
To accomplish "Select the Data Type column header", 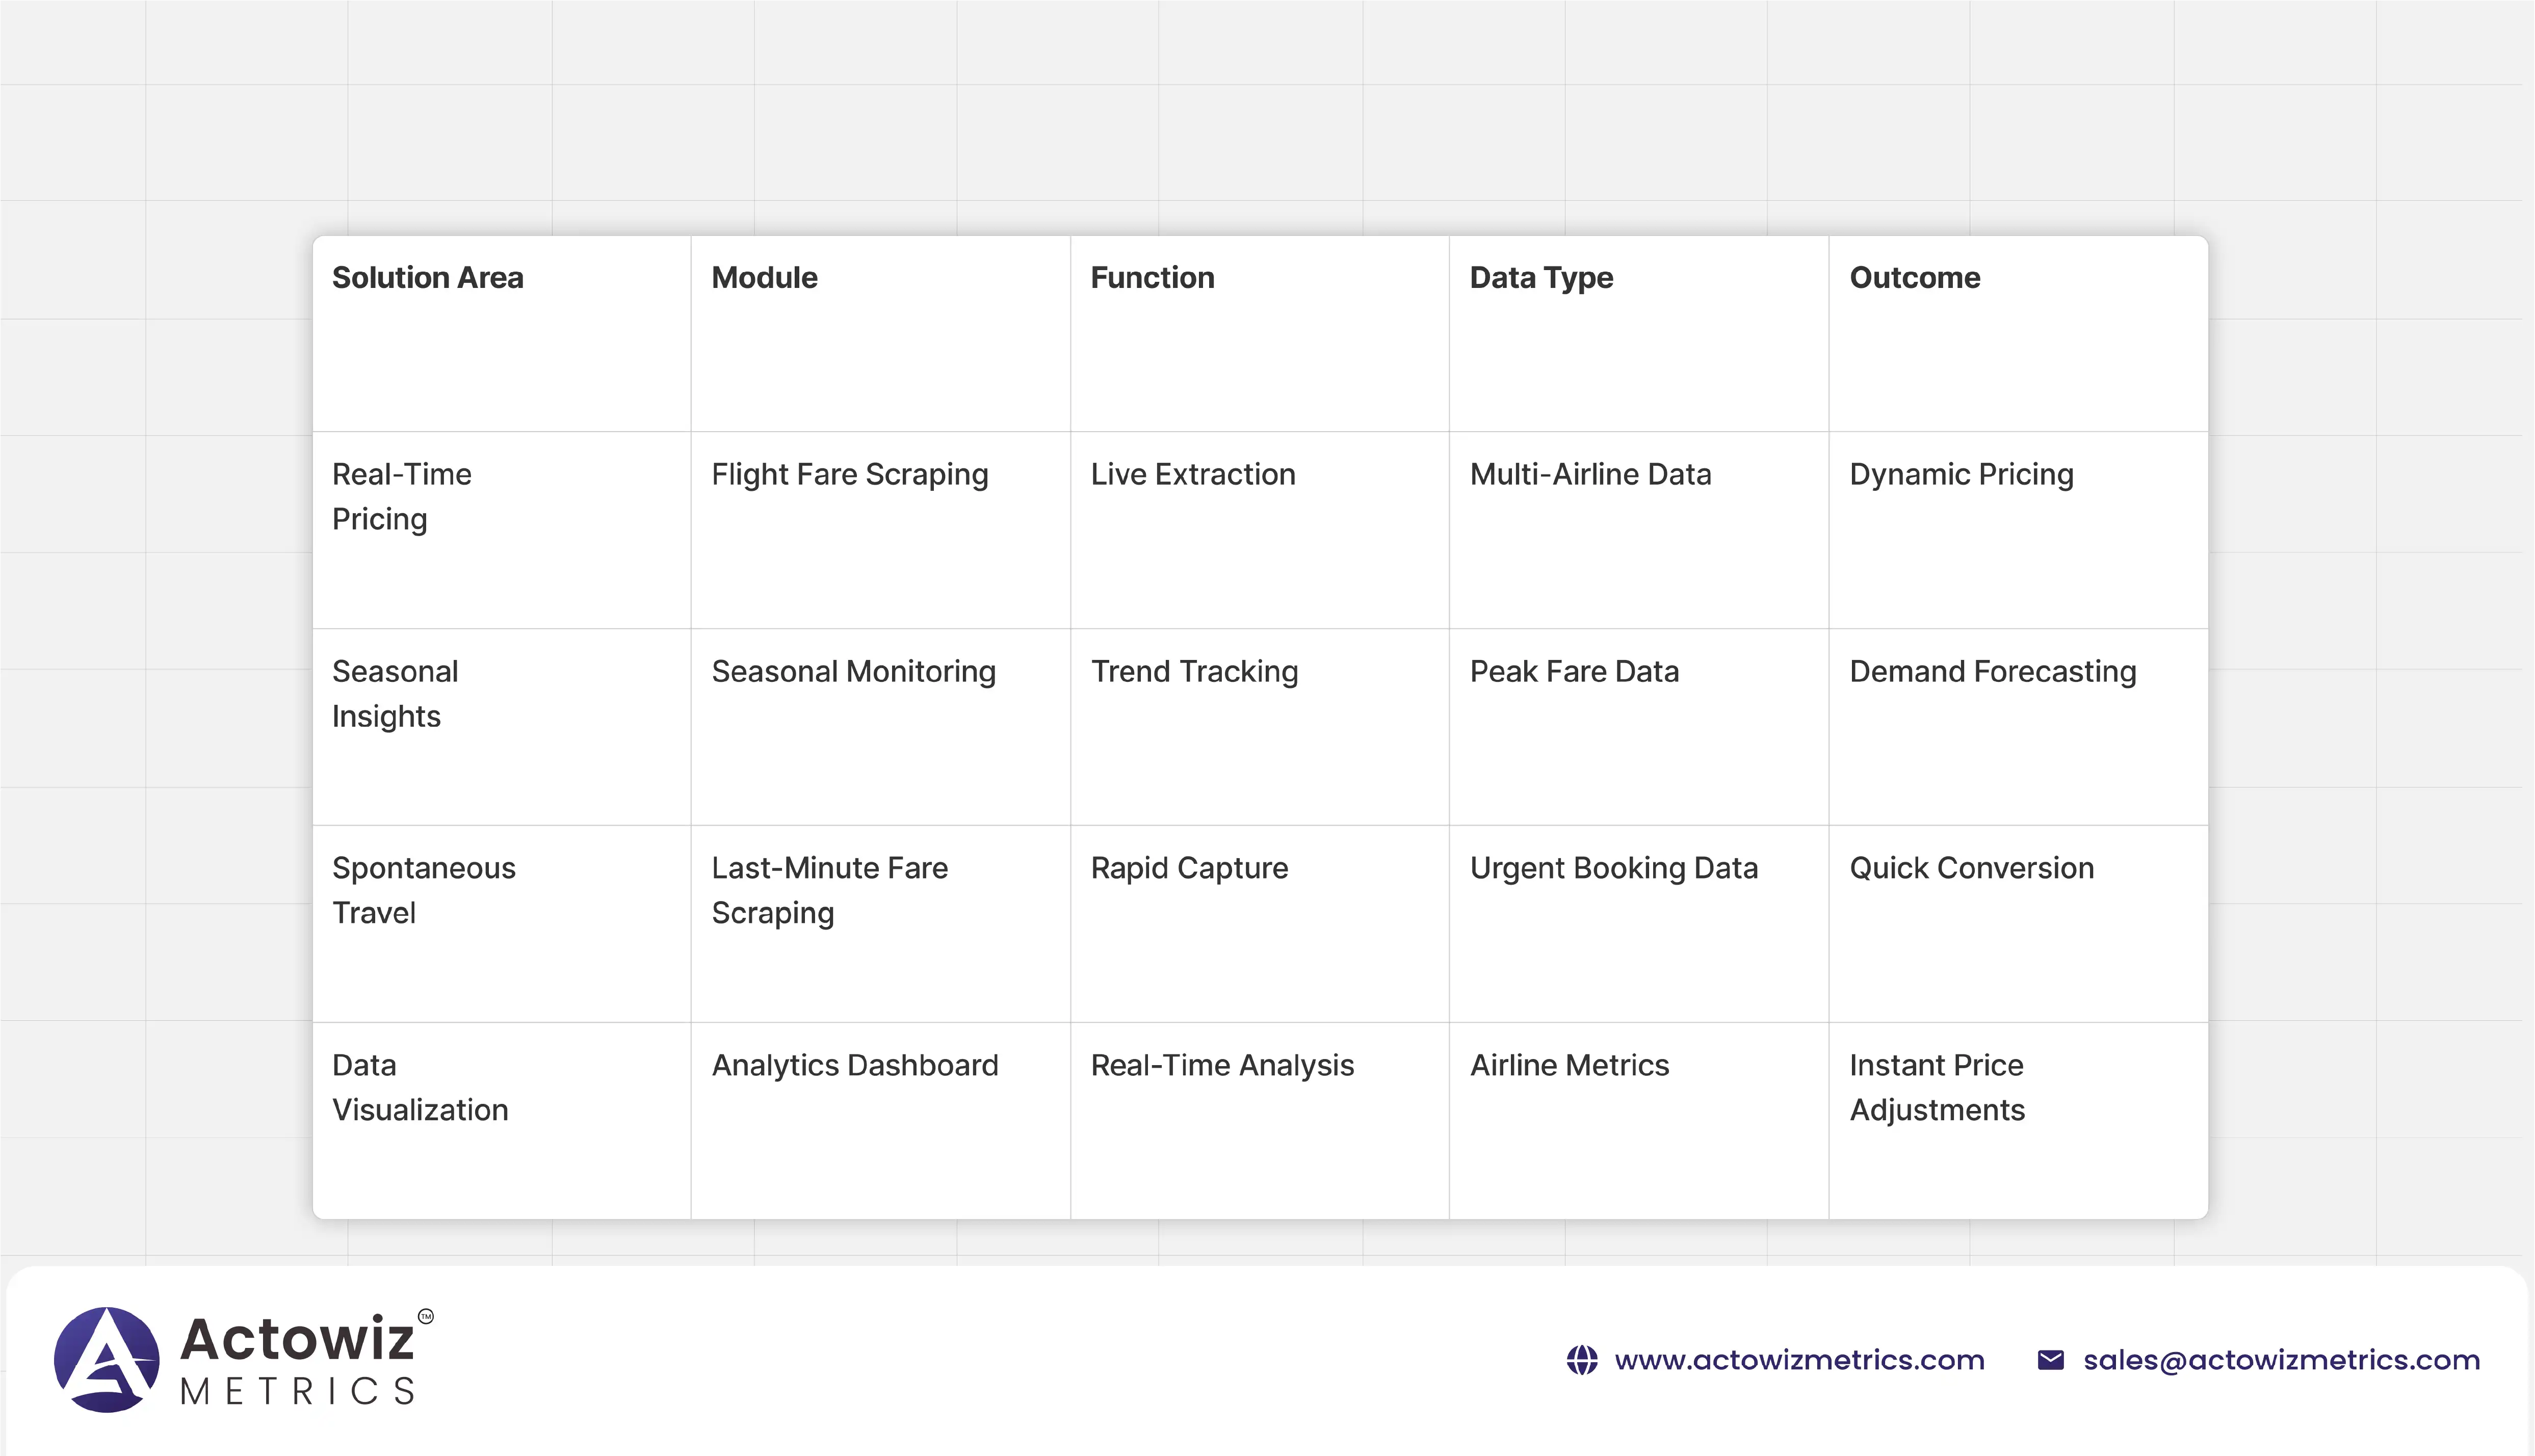I will click(x=1541, y=278).
